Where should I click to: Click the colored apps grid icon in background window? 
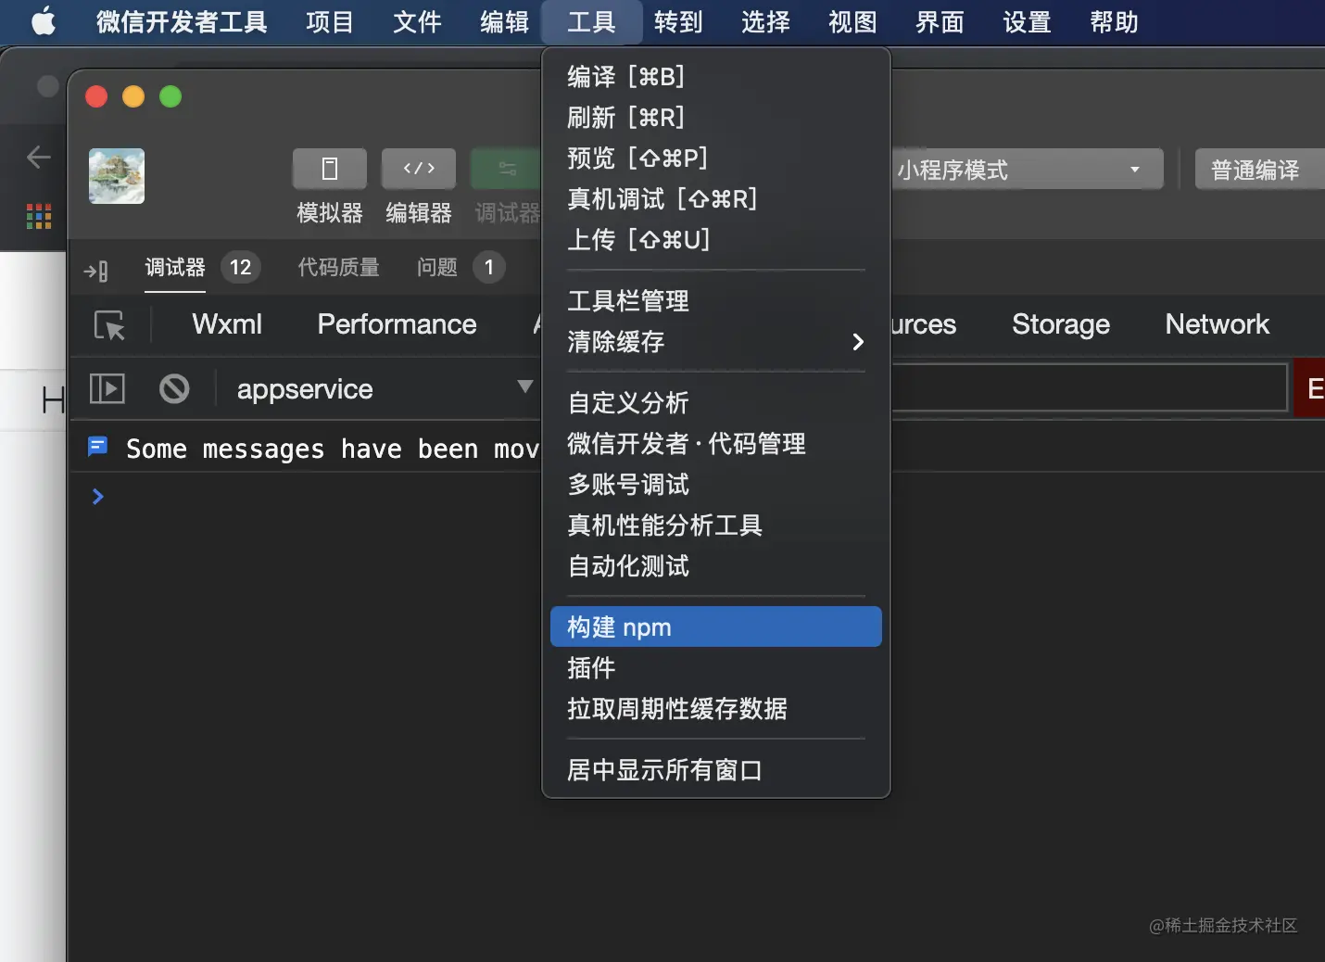click(x=38, y=216)
